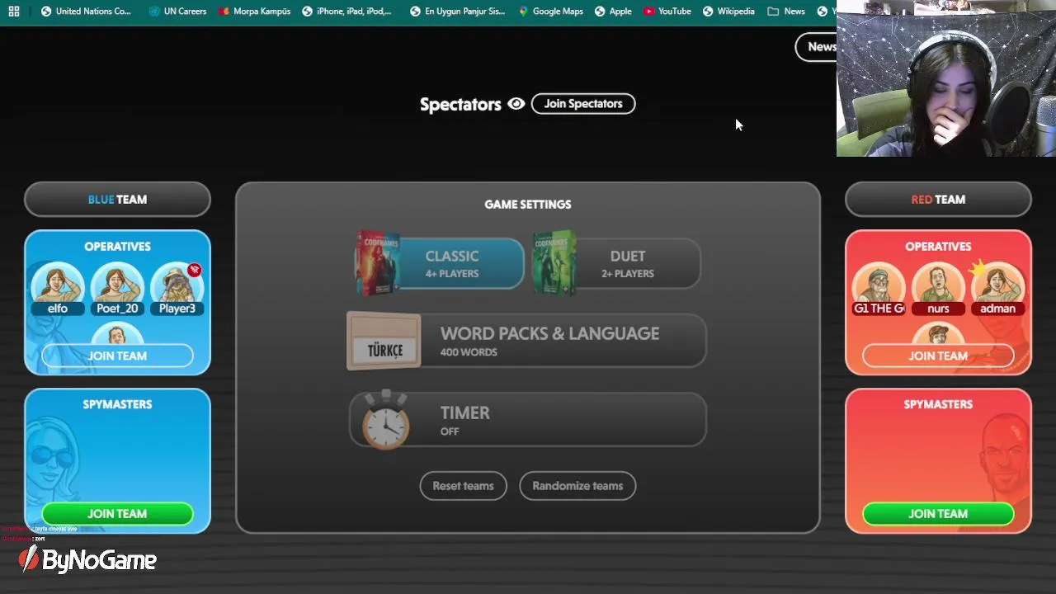Click the Player3 avatar
1056x594 pixels.
point(177,288)
